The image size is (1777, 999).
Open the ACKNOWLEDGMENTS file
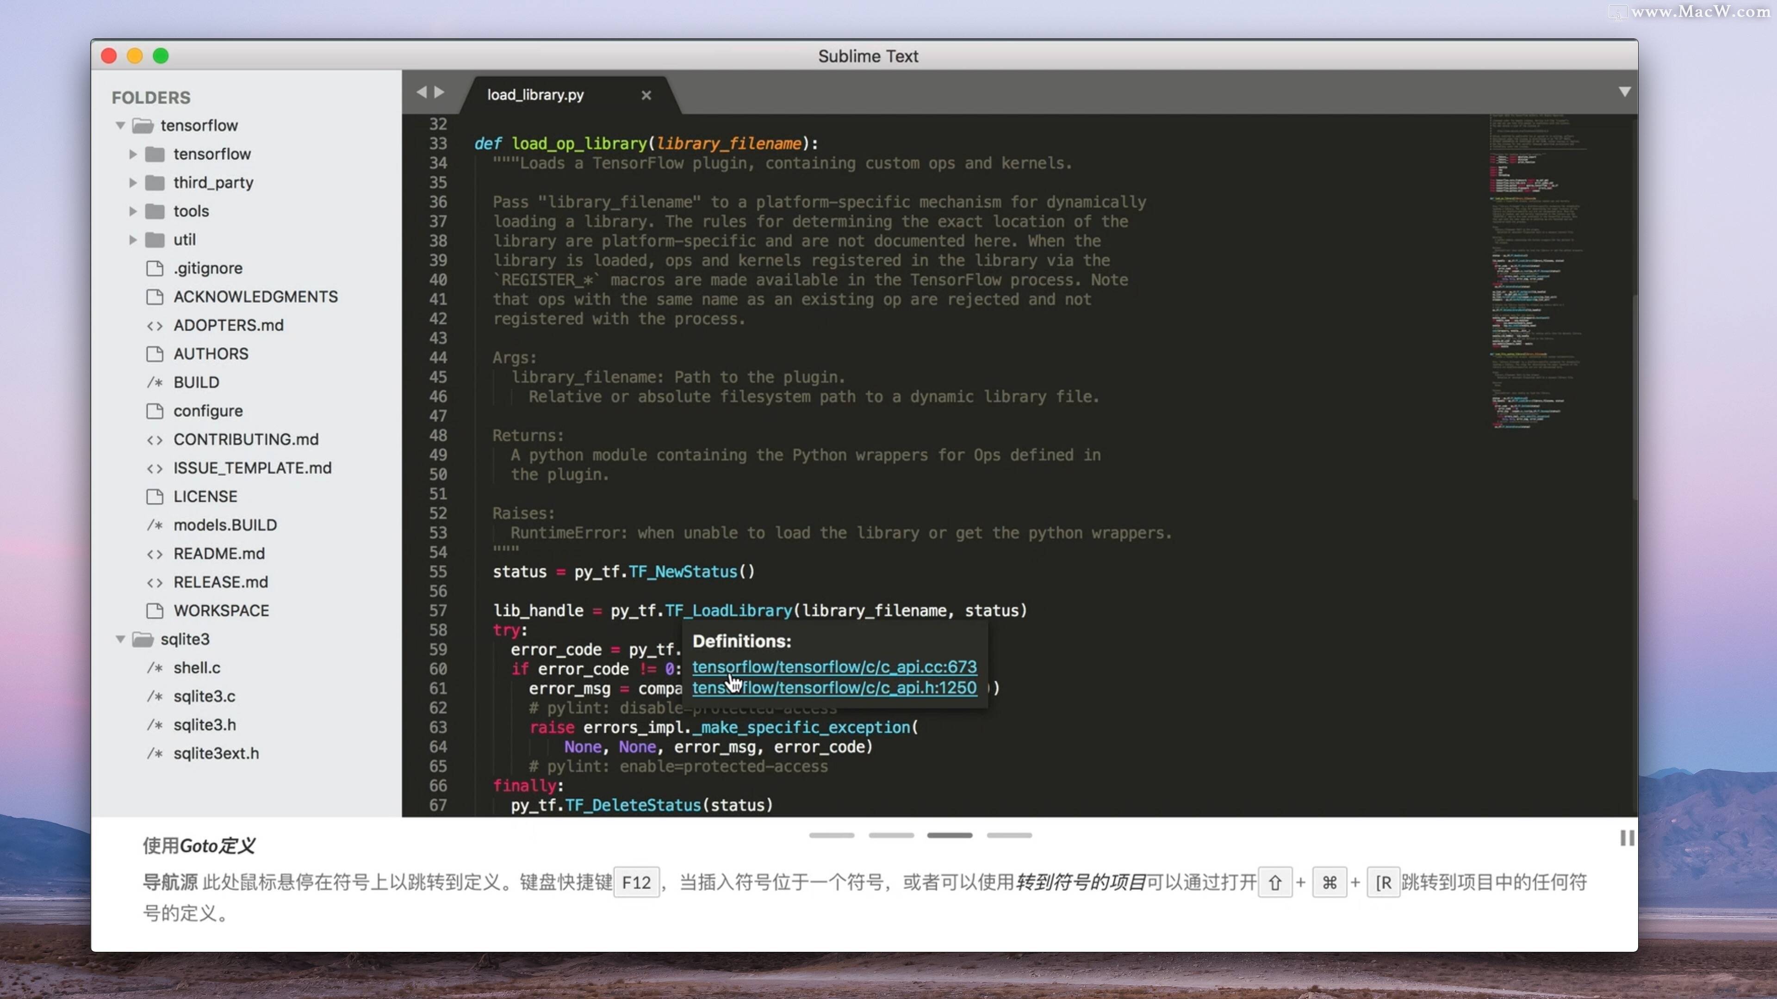tap(255, 296)
